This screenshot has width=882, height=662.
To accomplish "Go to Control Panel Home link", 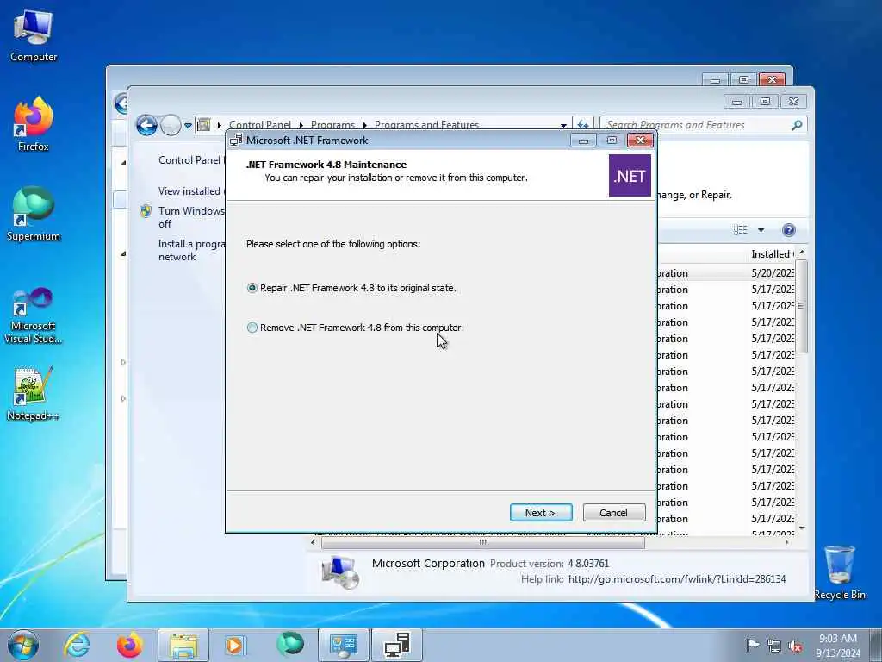I will [190, 159].
